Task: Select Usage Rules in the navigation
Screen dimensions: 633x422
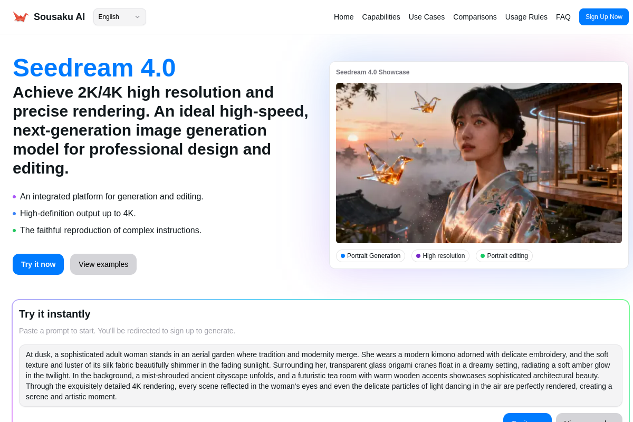Action: tap(526, 17)
